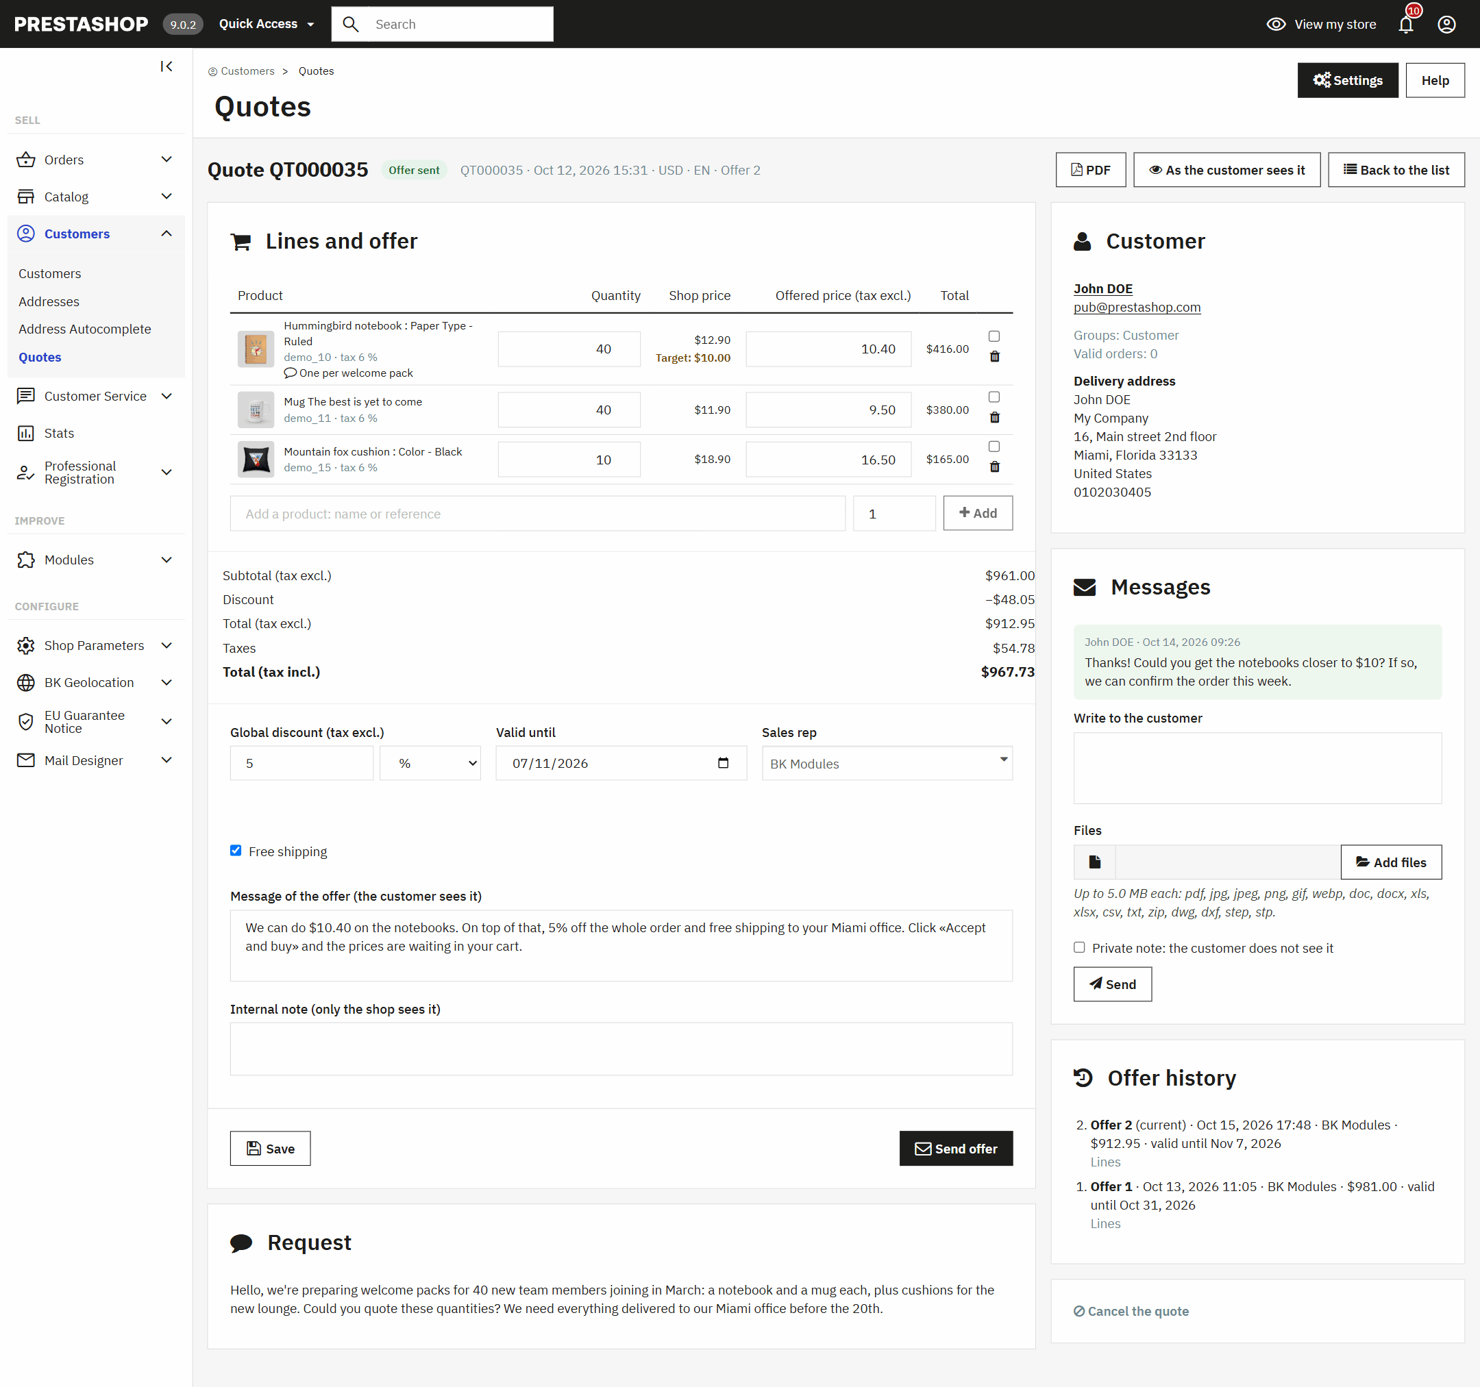Open Address Autocomplete submenu item

click(x=85, y=329)
